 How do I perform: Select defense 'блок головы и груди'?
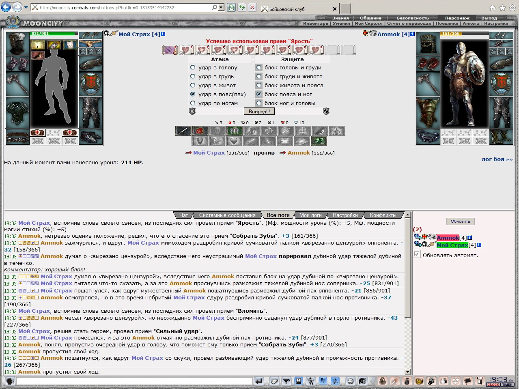click(x=259, y=67)
